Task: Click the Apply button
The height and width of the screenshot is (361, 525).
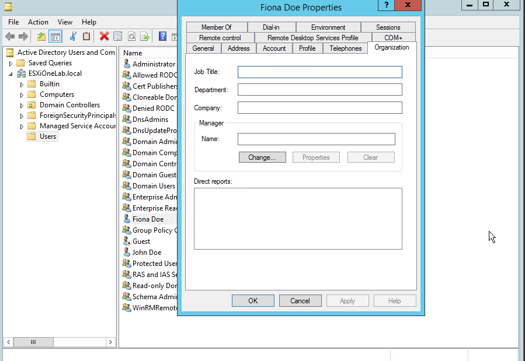Action: [x=347, y=300]
